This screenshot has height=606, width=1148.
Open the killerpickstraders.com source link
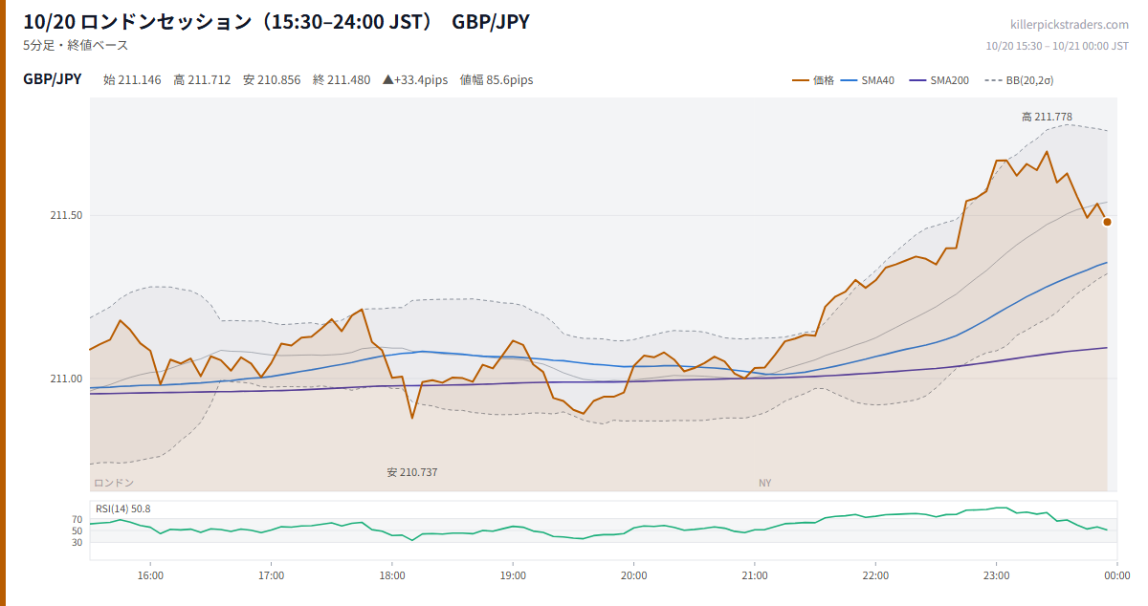coord(1070,25)
